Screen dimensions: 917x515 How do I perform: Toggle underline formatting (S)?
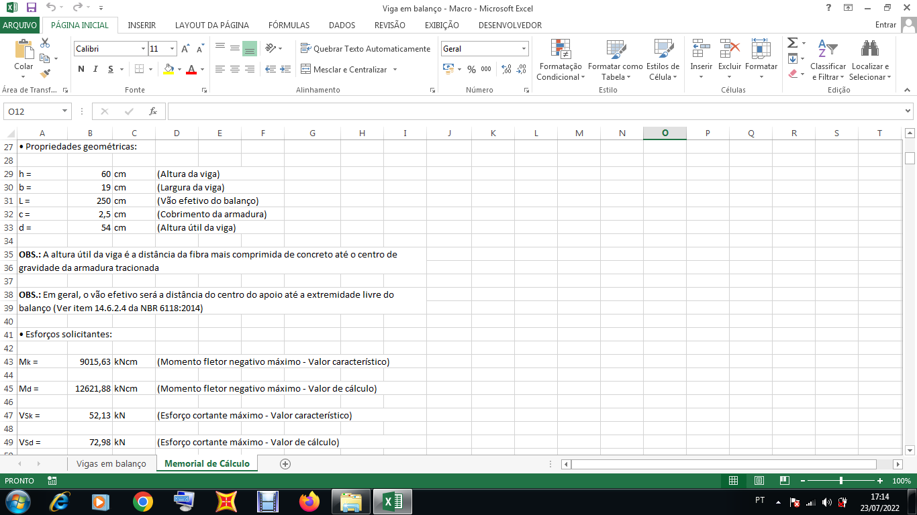pos(111,69)
